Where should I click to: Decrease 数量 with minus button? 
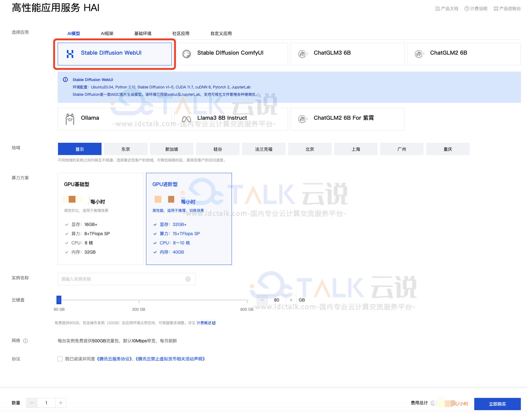coord(32,403)
